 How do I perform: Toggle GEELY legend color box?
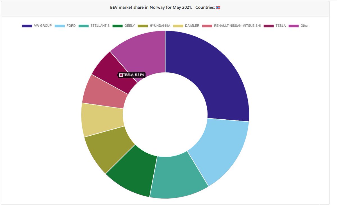(x=117, y=26)
